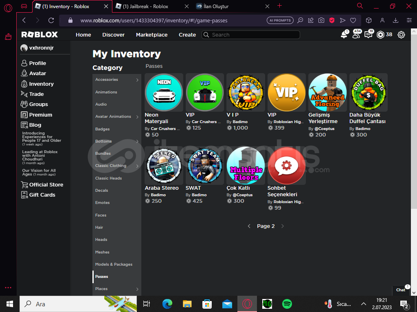
Task: Open the Çok Katlı pass thumbnail
Action: tap(246, 166)
